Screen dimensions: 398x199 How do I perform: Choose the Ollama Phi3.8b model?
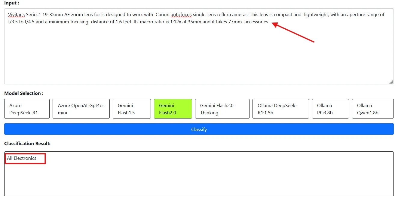tap(330, 108)
